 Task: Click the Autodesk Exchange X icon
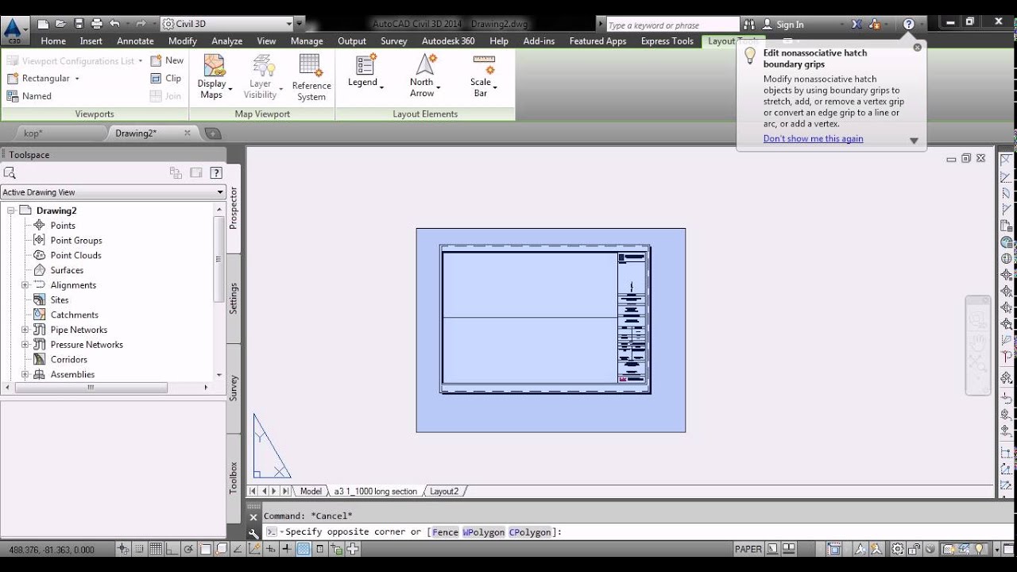pos(857,25)
